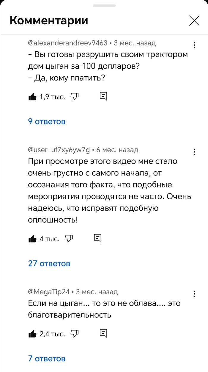The height and width of the screenshot is (372, 208).
Task: Reply to the @user-uf7xy6yw7g comment
Action: [97, 238]
